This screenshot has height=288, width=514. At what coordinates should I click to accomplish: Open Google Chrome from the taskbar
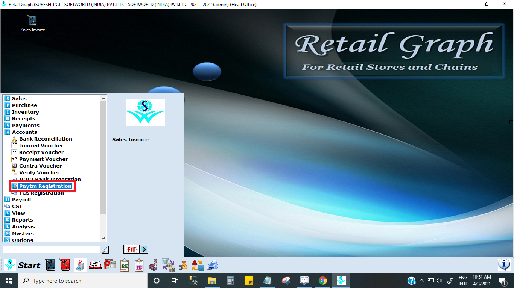pyautogui.click(x=322, y=280)
